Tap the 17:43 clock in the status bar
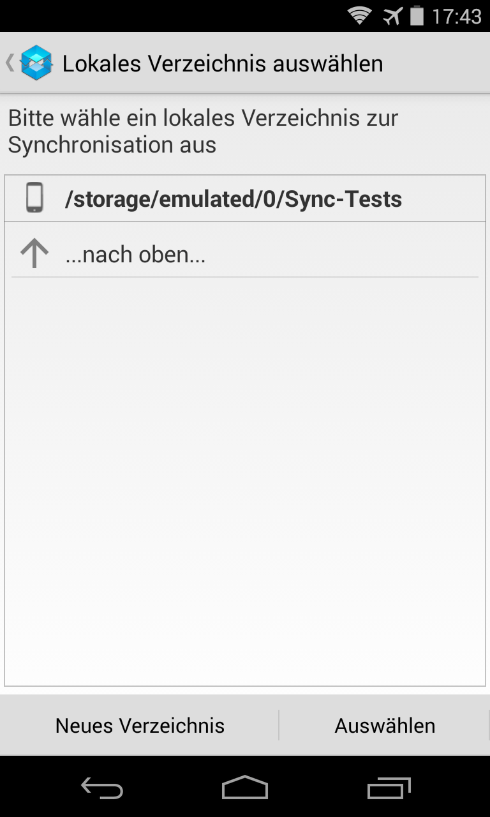 (457, 16)
